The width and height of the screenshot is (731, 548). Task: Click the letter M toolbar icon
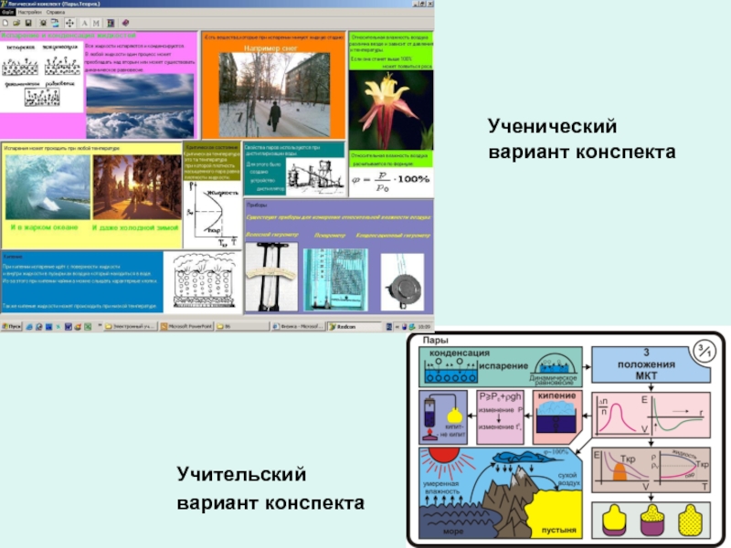point(96,23)
